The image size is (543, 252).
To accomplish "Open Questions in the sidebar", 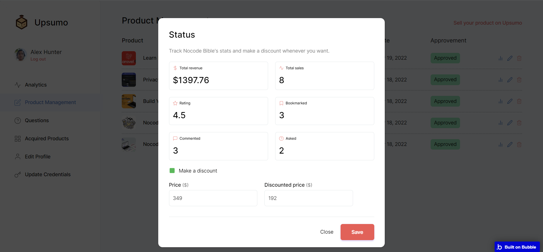I will point(37,120).
